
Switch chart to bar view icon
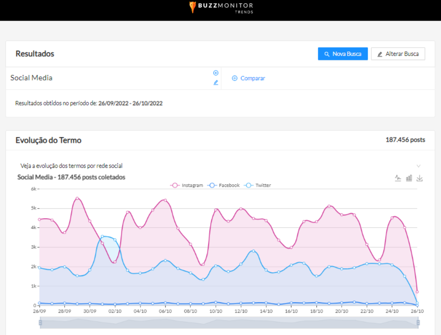(x=409, y=178)
